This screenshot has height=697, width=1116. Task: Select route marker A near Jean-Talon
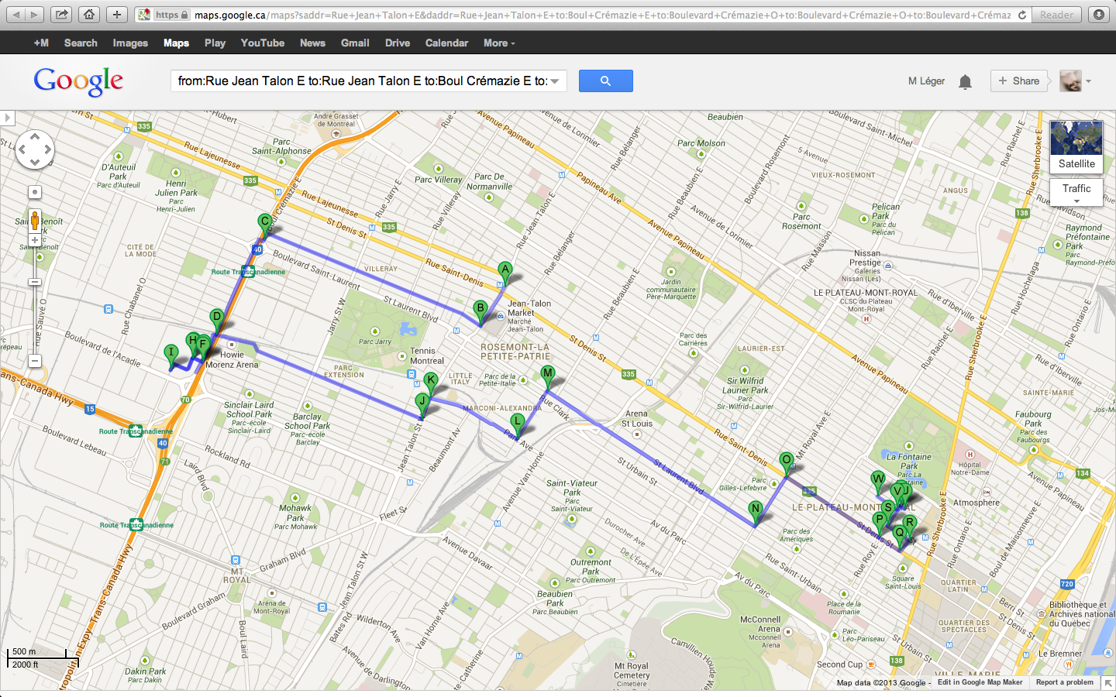click(x=505, y=273)
